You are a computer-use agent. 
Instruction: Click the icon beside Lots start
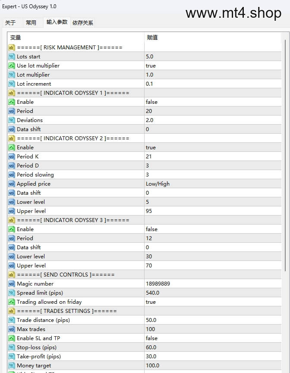[x=11, y=57]
